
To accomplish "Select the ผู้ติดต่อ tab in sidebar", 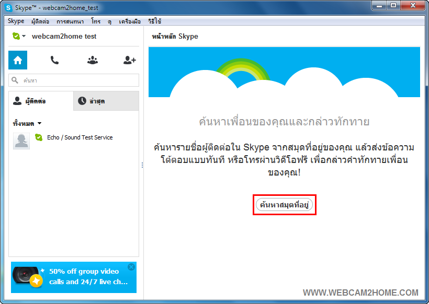I will 40,101.
